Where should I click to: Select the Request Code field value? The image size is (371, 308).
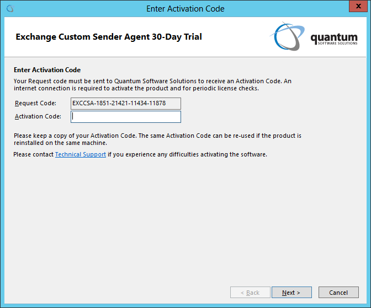126,104
